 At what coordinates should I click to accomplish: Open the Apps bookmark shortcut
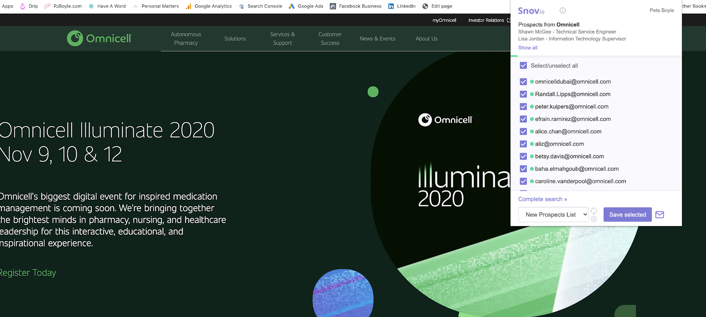(x=8, y=6)
